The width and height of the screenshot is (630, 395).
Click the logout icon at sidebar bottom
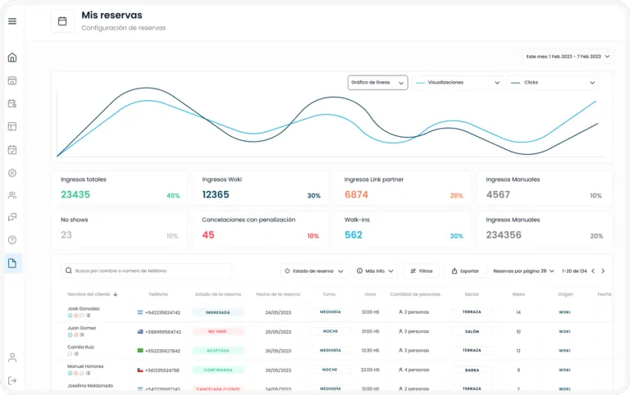click(x=12, y=380)
